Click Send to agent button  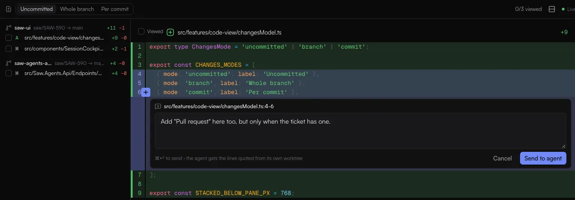(x=543, y=158)
